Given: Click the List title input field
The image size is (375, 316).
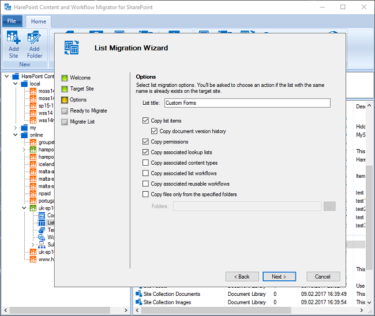Looking at the screenshot, I should [247, 103].
